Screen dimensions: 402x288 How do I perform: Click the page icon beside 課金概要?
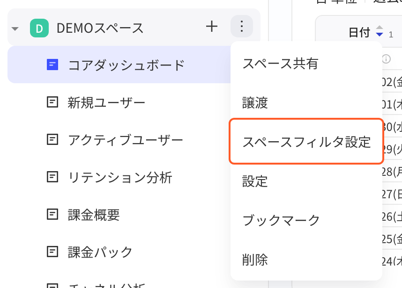pyautogui.click(x=52, y=214)
